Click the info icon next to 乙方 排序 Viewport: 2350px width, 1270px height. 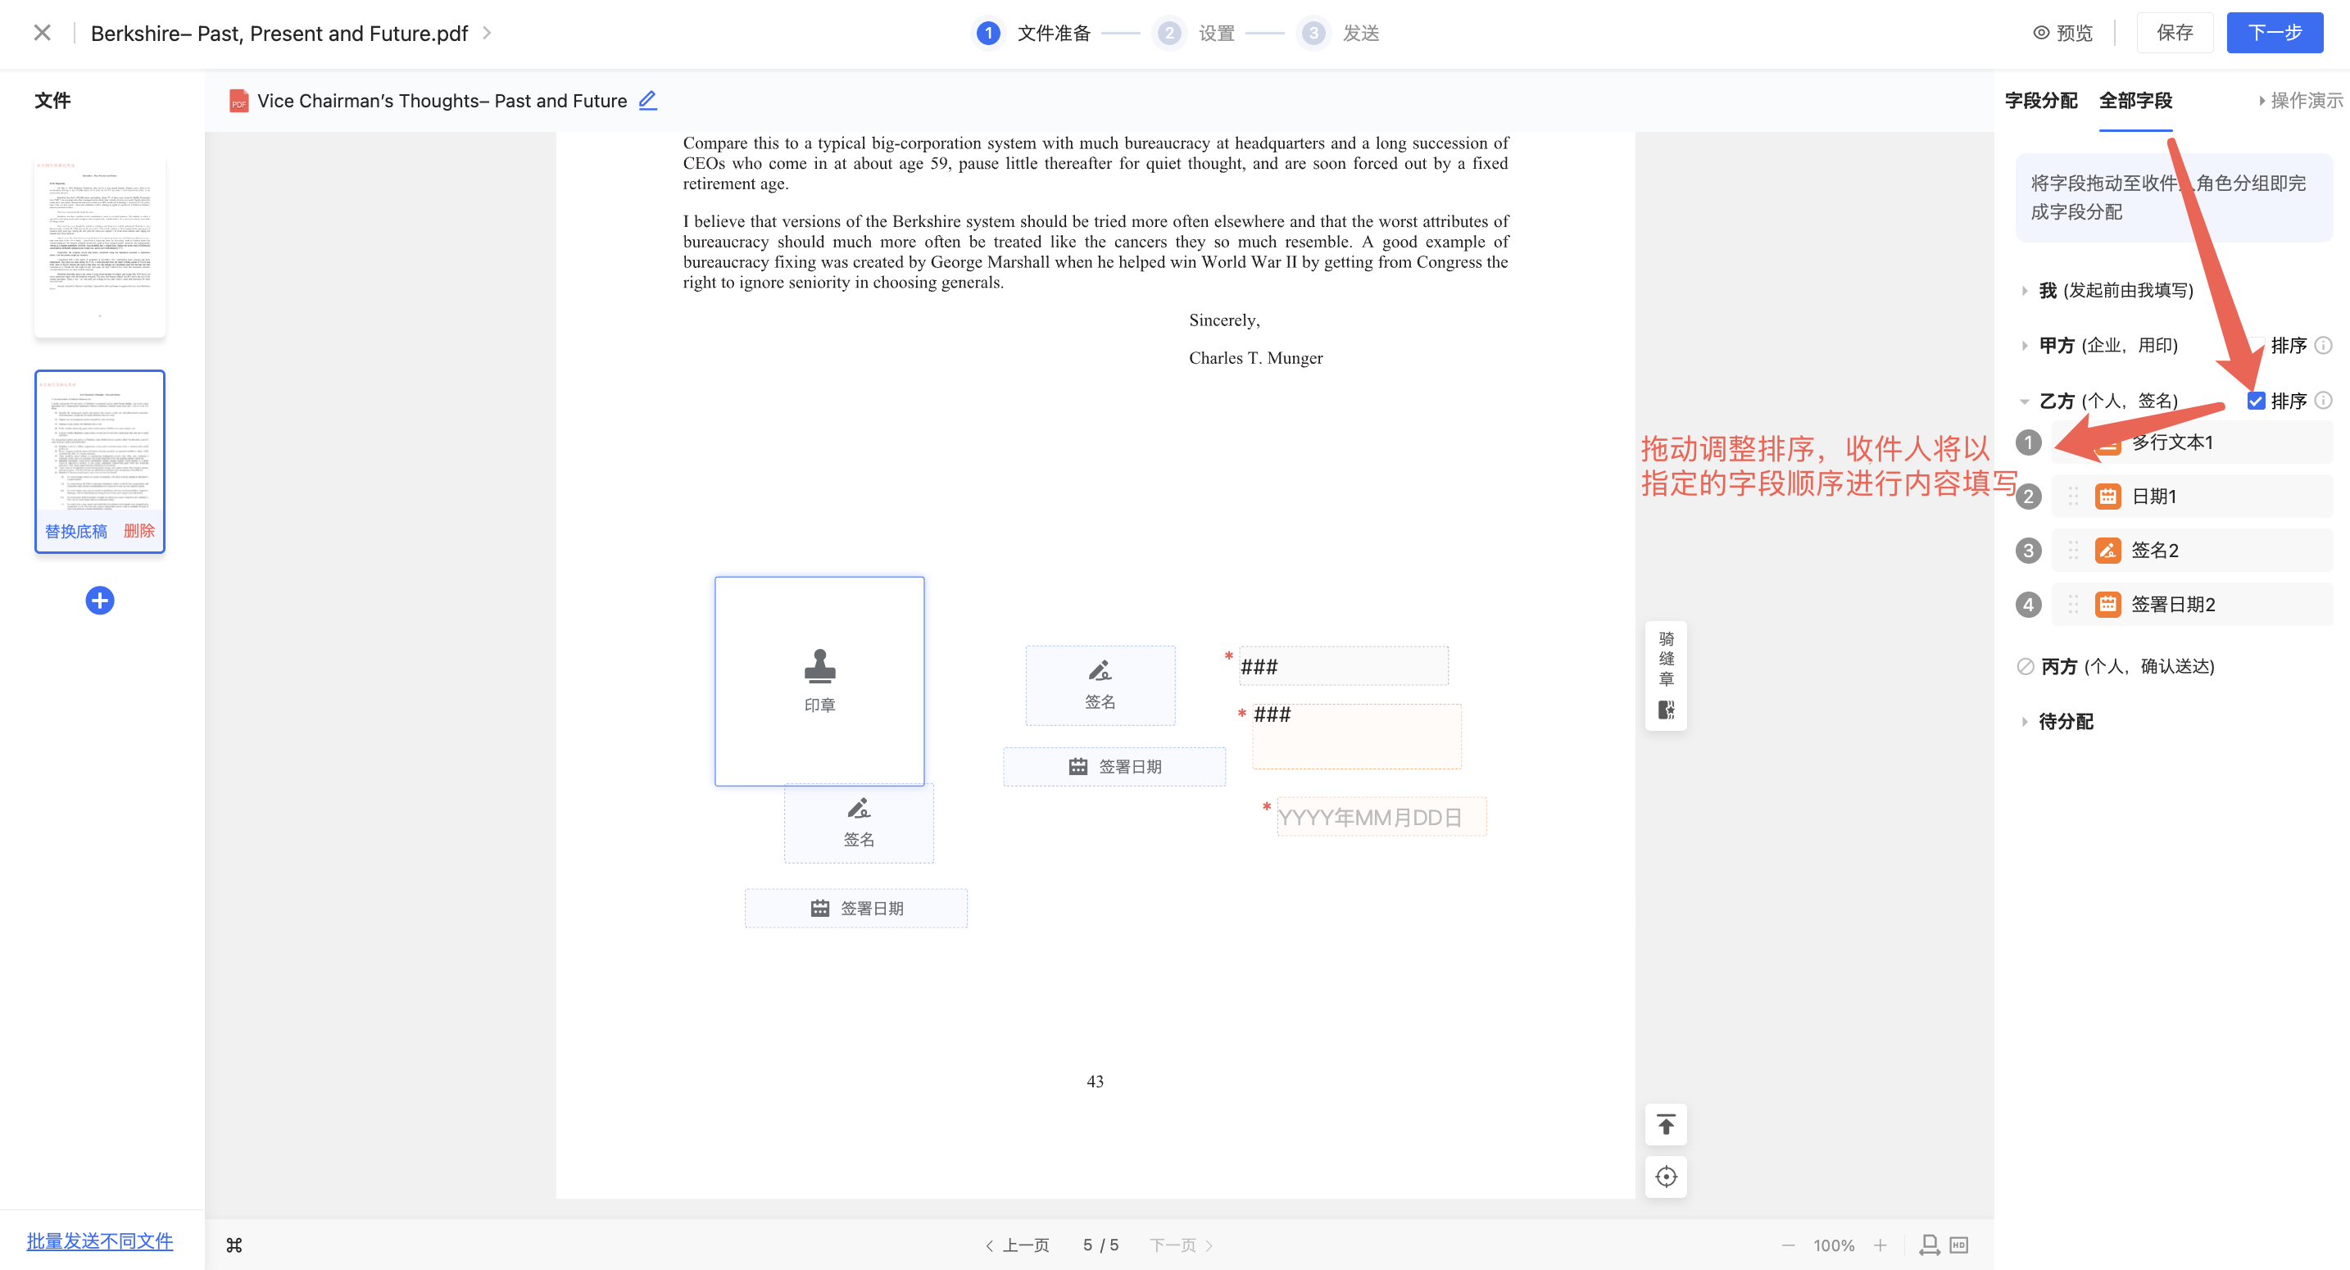tap(2324, 401)
